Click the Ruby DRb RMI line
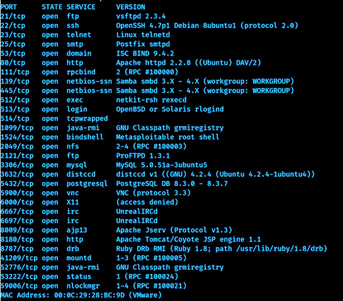This screenshot has width=343, height=301. [x=222, y=249]
